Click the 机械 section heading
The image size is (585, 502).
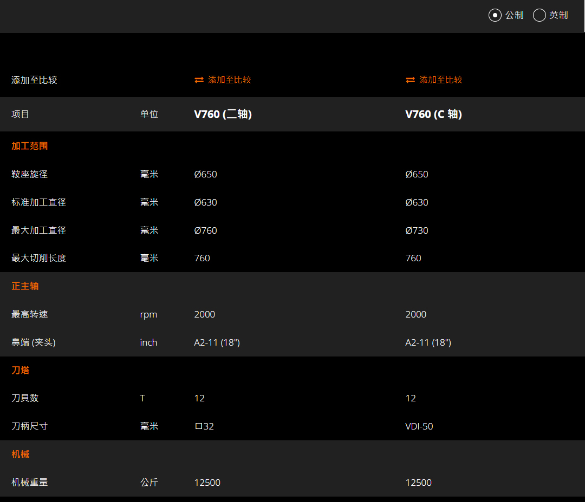click(x=21, y=454)
